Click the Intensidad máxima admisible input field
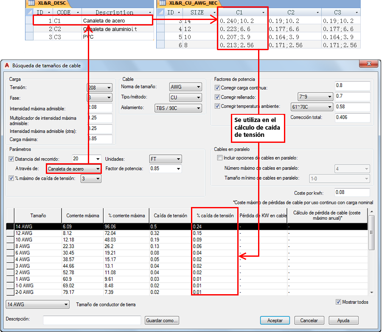The image size is (382, 332). 100,107
